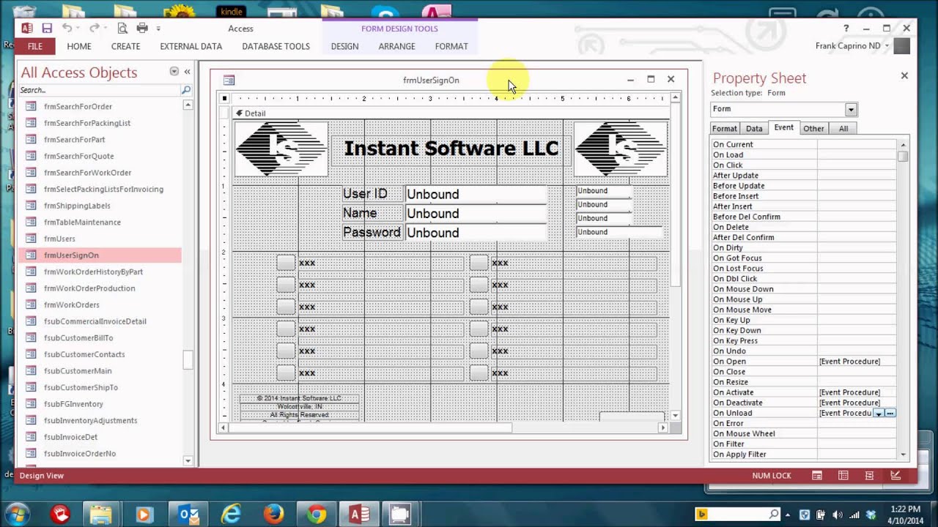Click the On Unload builder ellipsis button
Viewport: 938px width, 527px height.
[890, 414]
